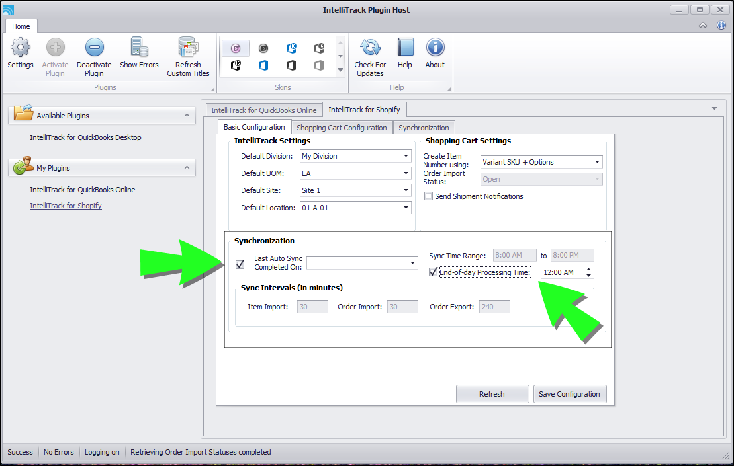Open the Default Division dropdown

coord(406,156)
